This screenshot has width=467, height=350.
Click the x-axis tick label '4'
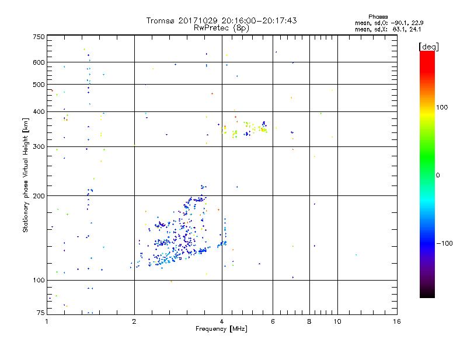click(x=222, y=321)
